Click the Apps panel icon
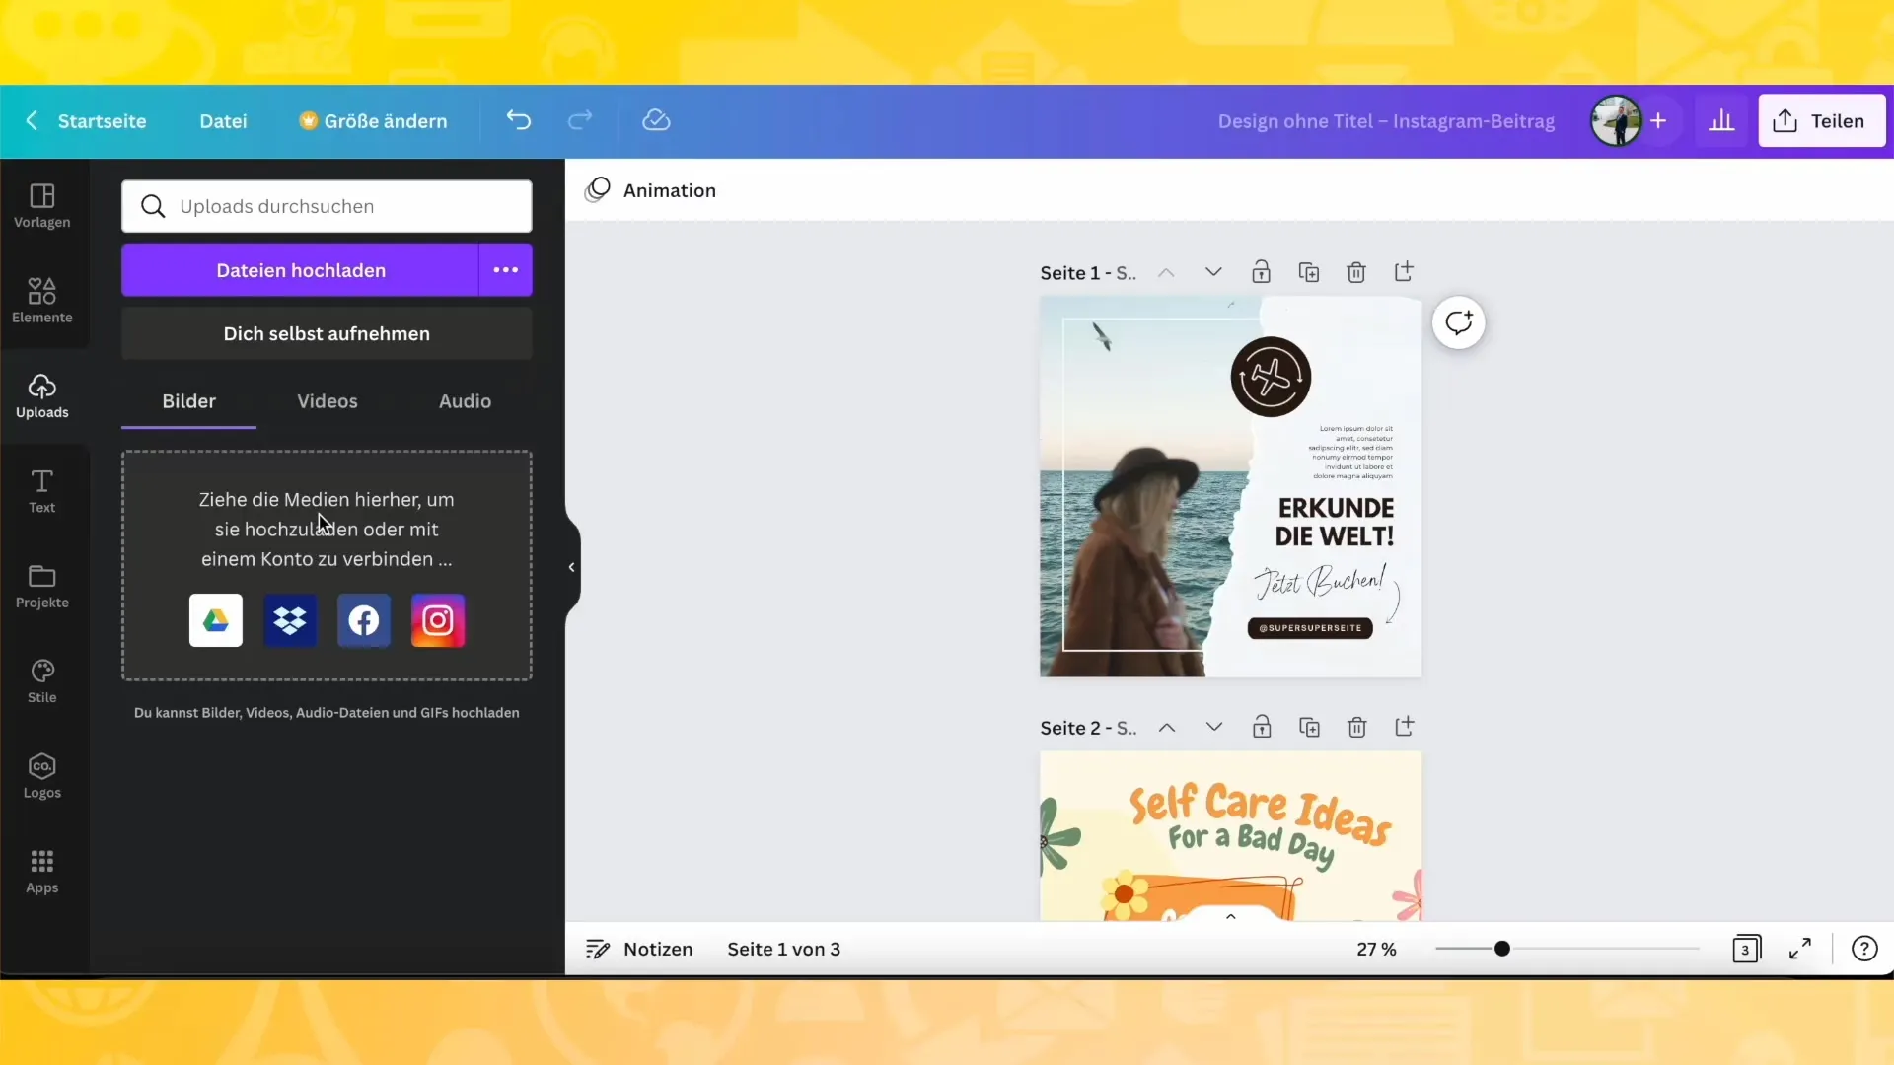 41,872
